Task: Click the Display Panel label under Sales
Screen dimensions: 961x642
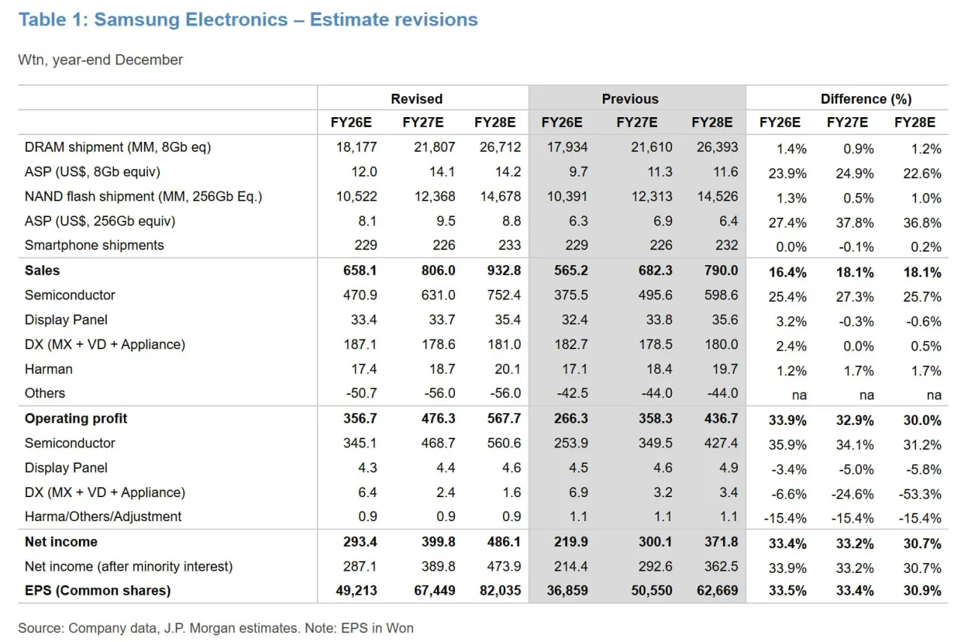Action: pyautogui.click(x=66, y=319)
